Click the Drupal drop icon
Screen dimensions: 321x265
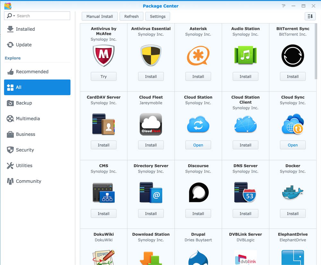click(198, 257)
